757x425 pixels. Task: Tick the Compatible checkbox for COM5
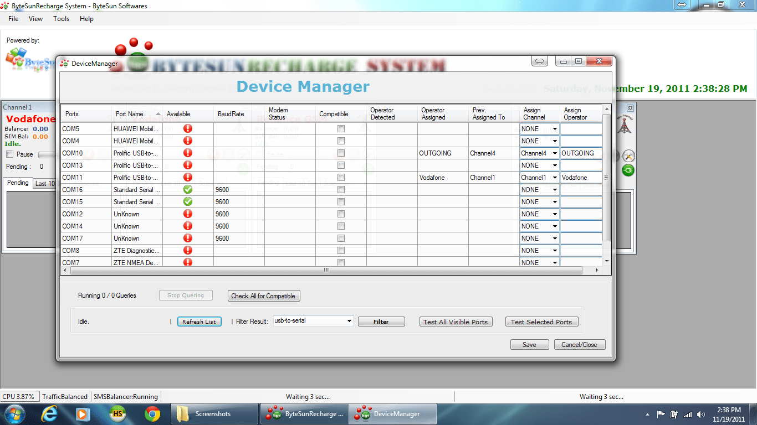pyautogui.click(x=341, y=128)
